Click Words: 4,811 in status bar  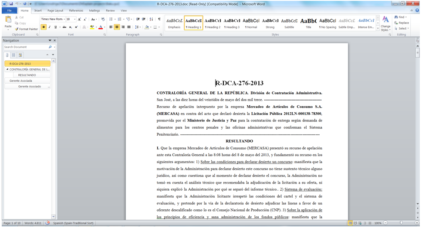(x=33, y=223)
